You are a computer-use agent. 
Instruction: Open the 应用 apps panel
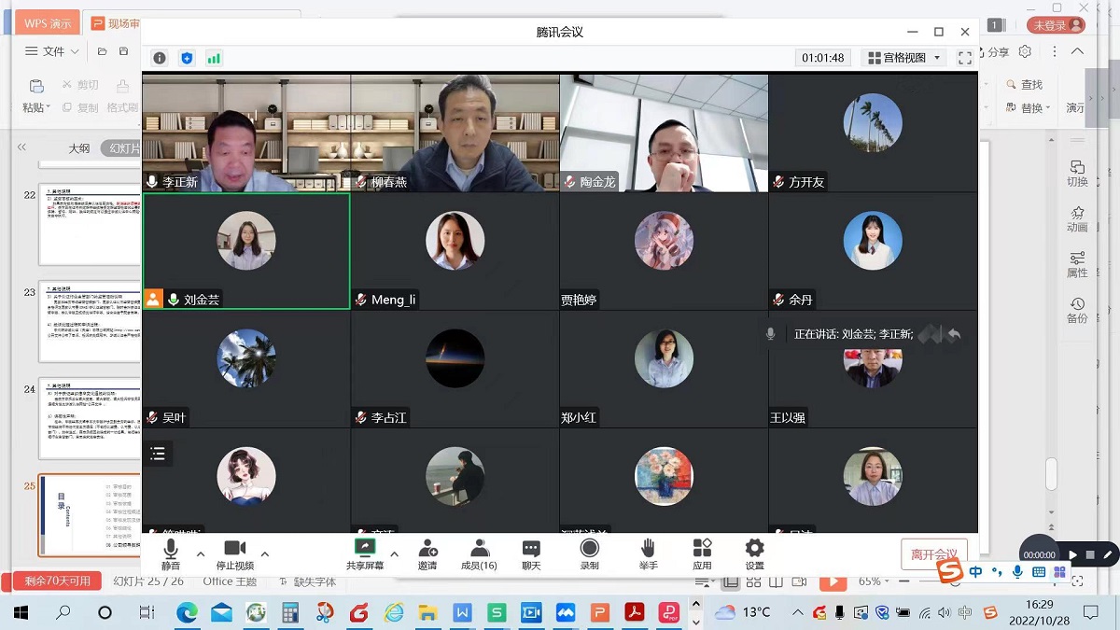702,553
